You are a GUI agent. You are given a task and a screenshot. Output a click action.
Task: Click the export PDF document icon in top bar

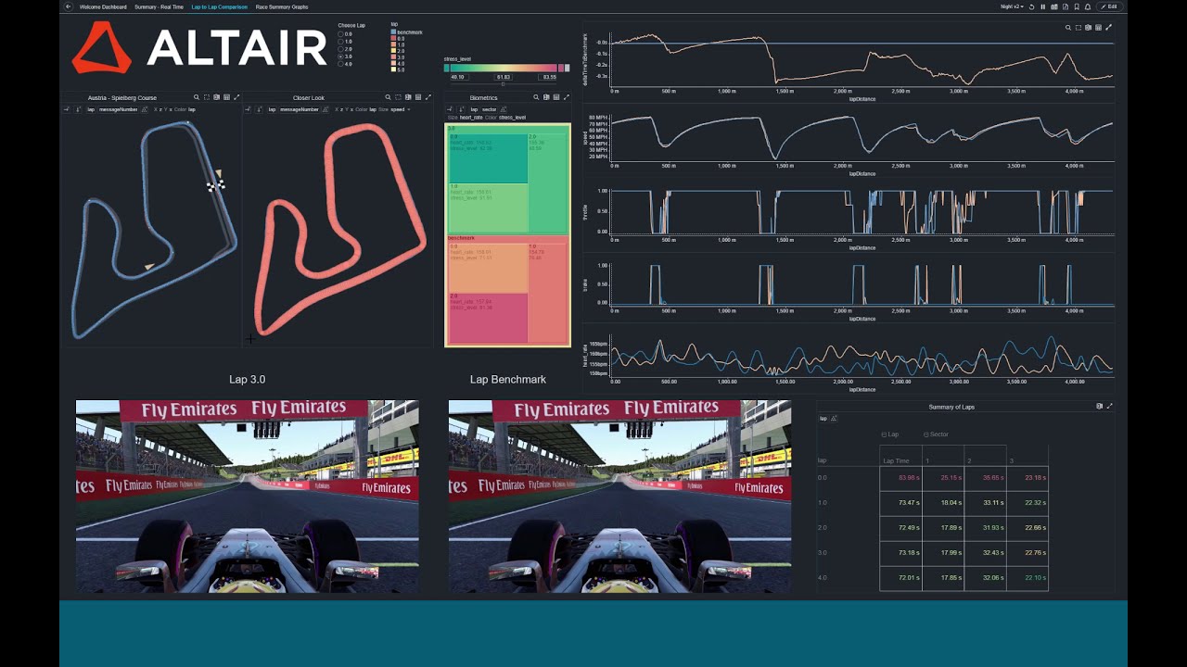1066,6
